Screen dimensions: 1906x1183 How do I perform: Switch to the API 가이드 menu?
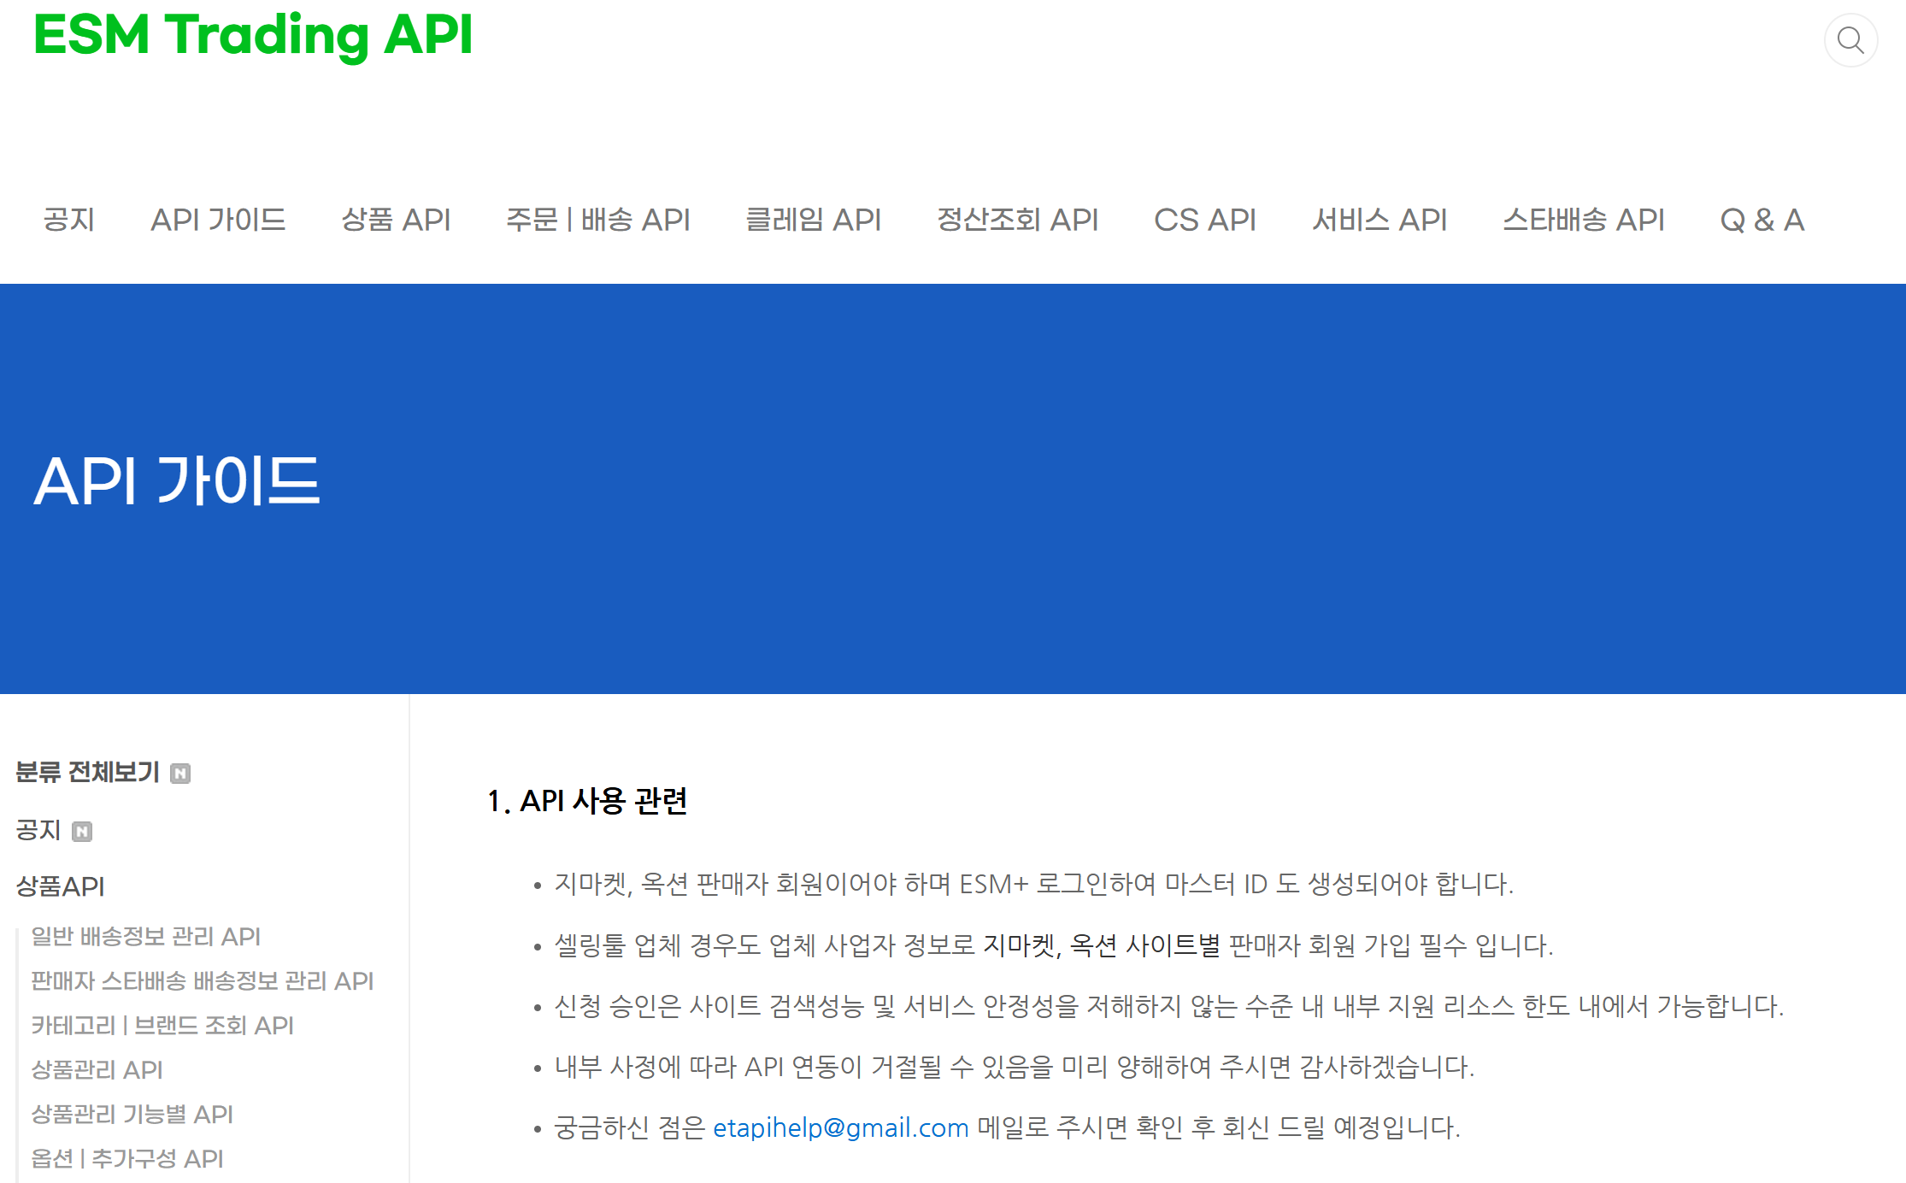(x=218, y=220)
